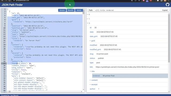Expand array item 0 in the tree
Screen dimensions: 171x96
coord(87,14)
